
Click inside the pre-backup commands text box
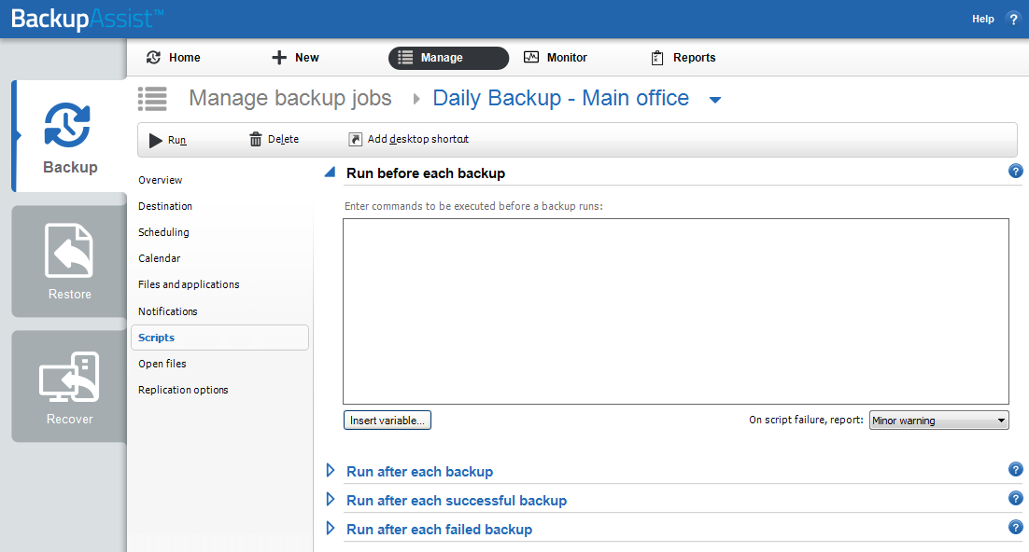point(675,310)
